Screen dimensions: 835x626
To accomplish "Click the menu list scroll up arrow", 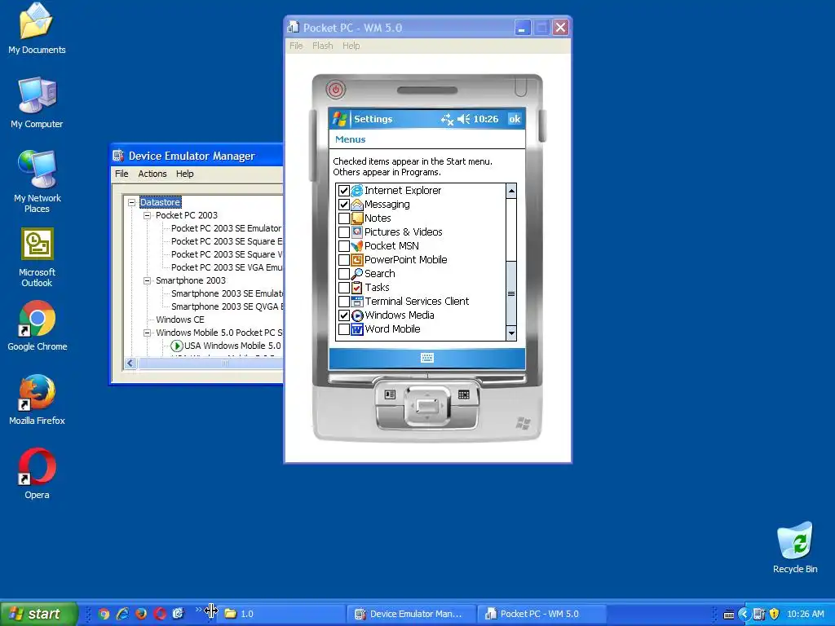I will click(x=511, y=191).
